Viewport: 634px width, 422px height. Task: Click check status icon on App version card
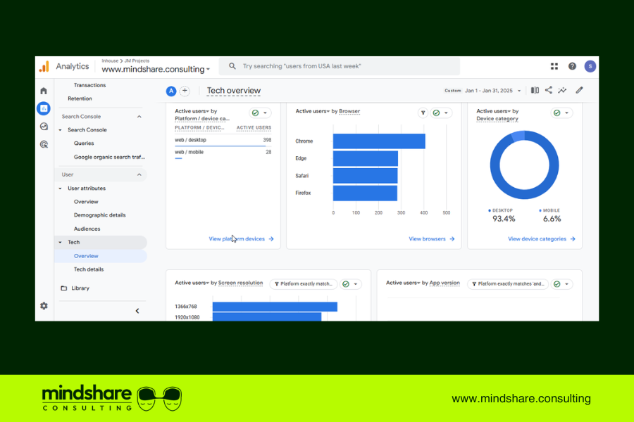pos(557,284)
